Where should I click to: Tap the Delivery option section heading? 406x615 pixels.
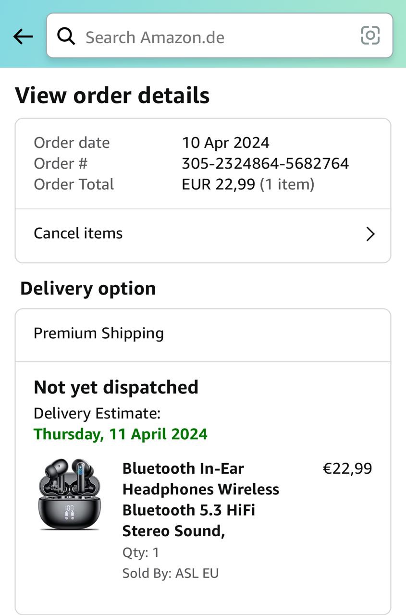(x=88, y=289)
